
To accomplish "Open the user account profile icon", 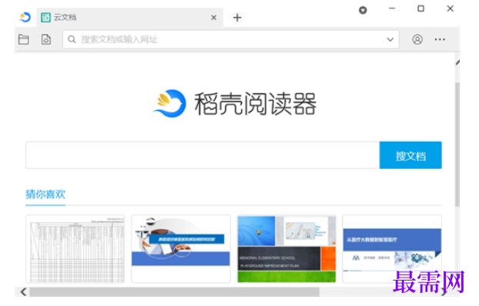I will [417, 39].
